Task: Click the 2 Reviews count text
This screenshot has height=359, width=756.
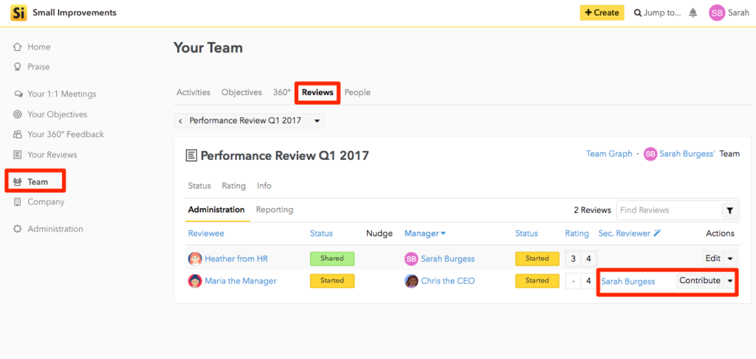Action: pos(593,210)
